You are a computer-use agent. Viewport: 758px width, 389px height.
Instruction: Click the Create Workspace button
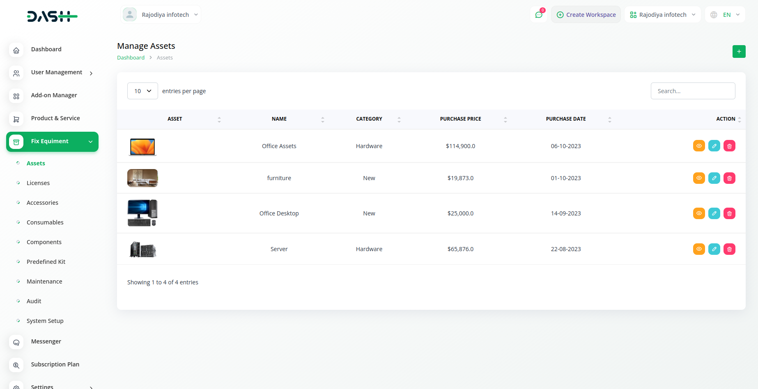point(586,15)
